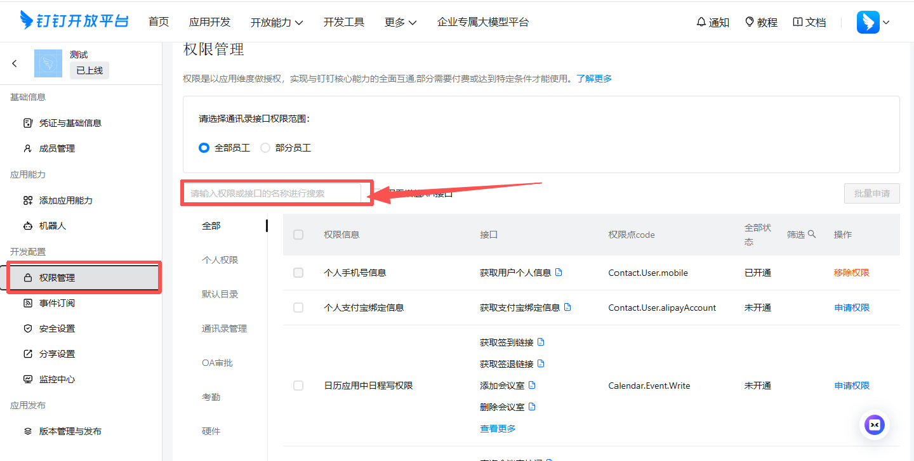Open doc icon beside 获取支付宝绑定信息

[567, 307]
